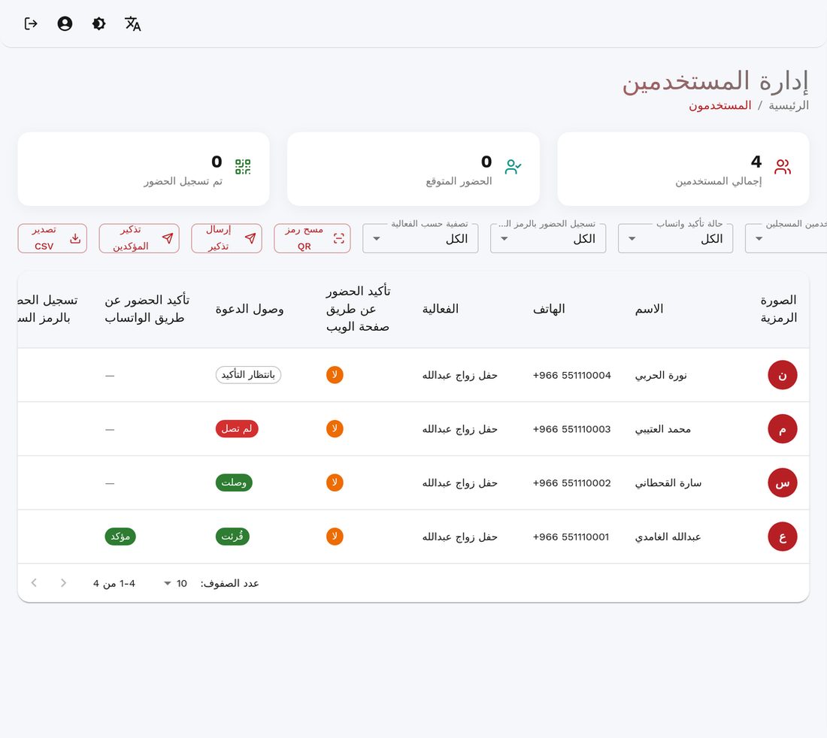Click the QR code icon in check-in card
The width and height of the screenshot is (827, 738).
click(x=243, y=167)
